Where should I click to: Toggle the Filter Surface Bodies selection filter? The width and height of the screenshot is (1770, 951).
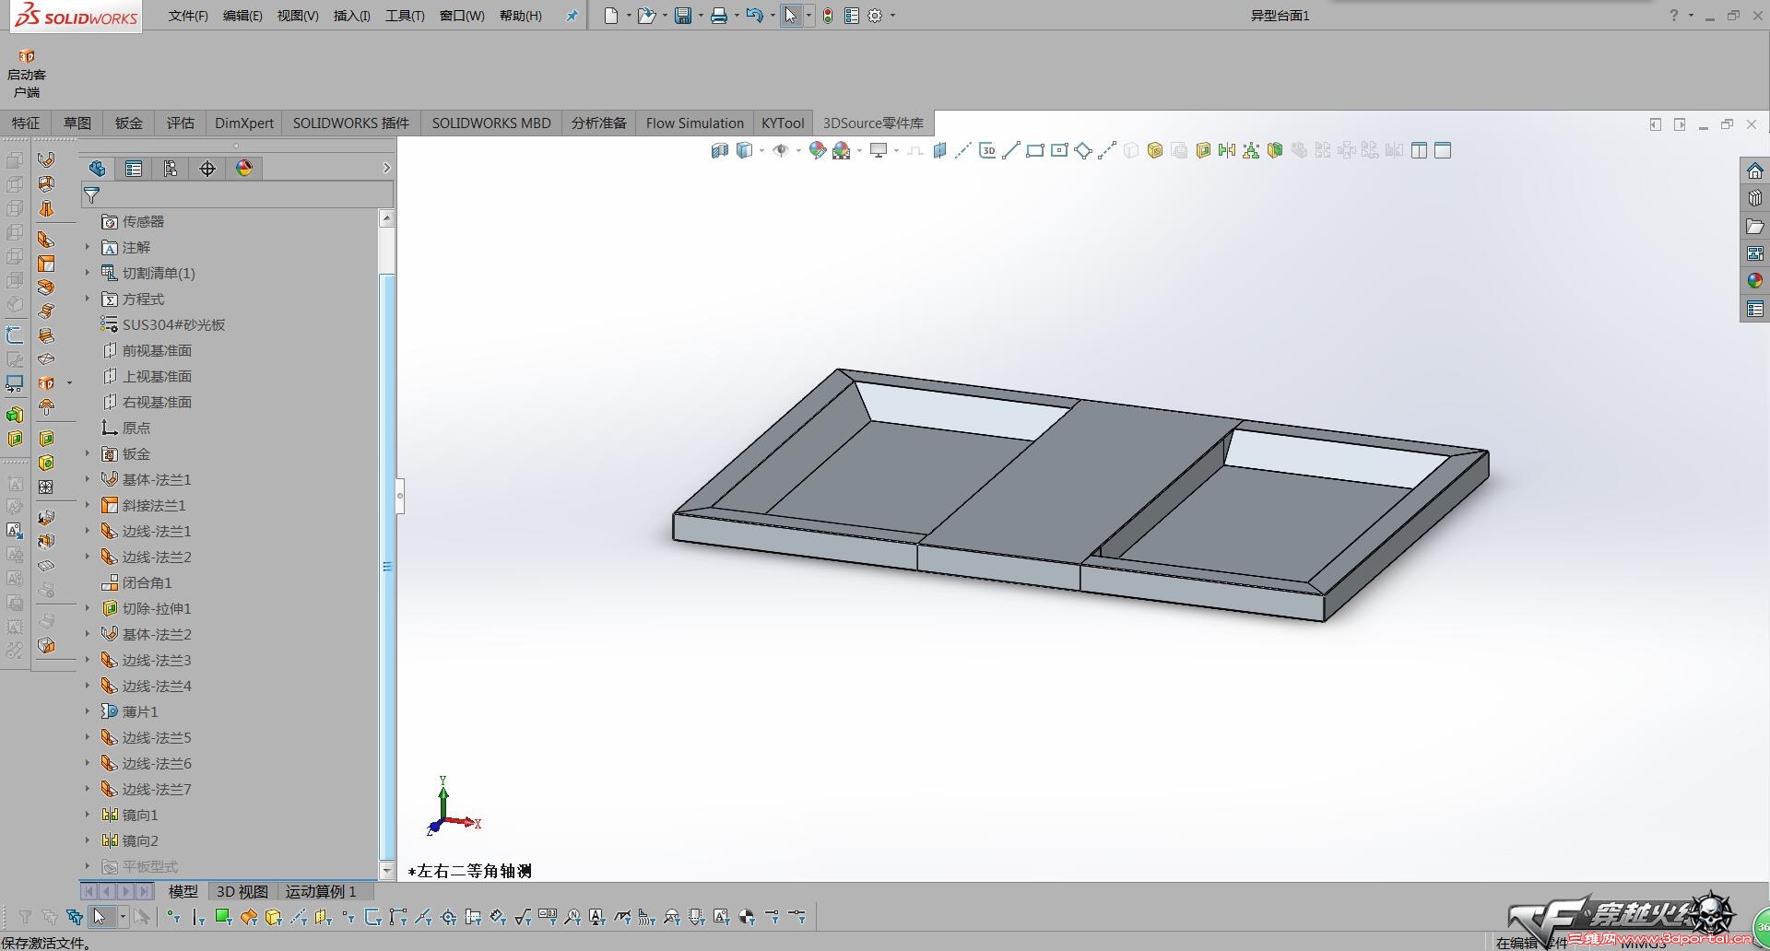click(248, 917)
